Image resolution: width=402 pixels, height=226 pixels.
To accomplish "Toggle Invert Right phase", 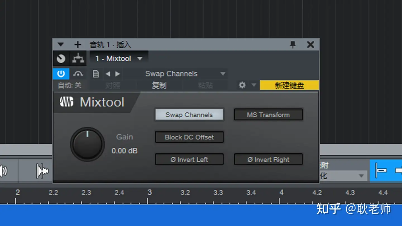I will (268, 160).
